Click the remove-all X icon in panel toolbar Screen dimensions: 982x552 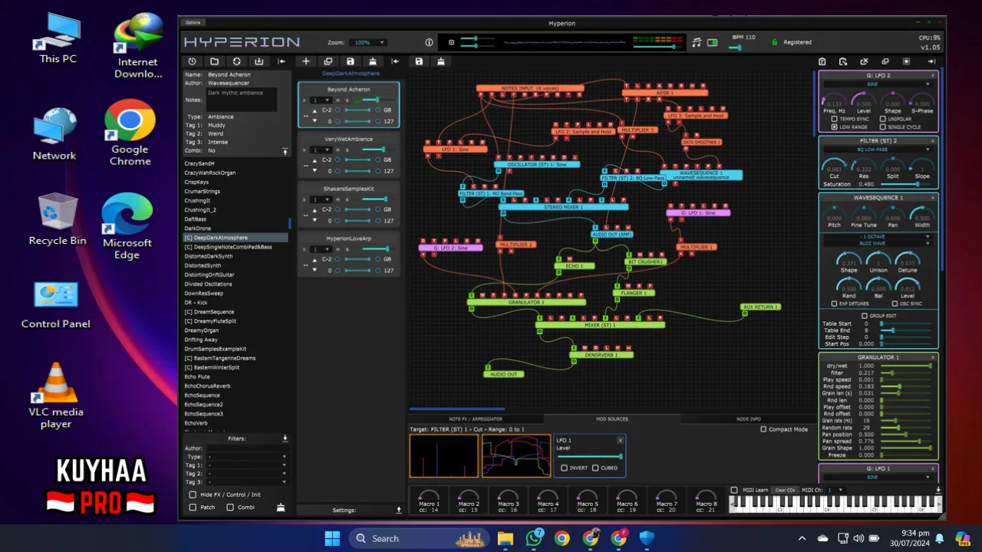(865, 61)
